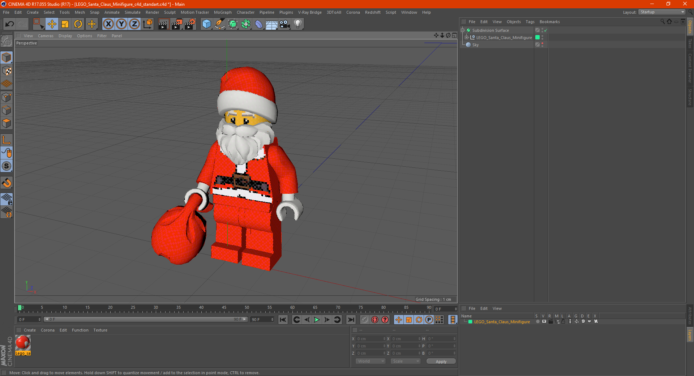The height and width of the screenshot is (376, 694).
Task: Open the Layout dropdown set to Startup
Action: 662,12
